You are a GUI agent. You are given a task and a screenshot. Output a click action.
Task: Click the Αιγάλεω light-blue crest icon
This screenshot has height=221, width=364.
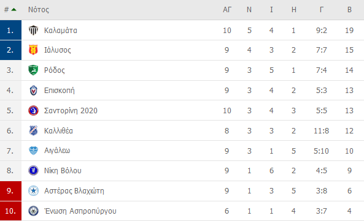click(x=33, y=151)
